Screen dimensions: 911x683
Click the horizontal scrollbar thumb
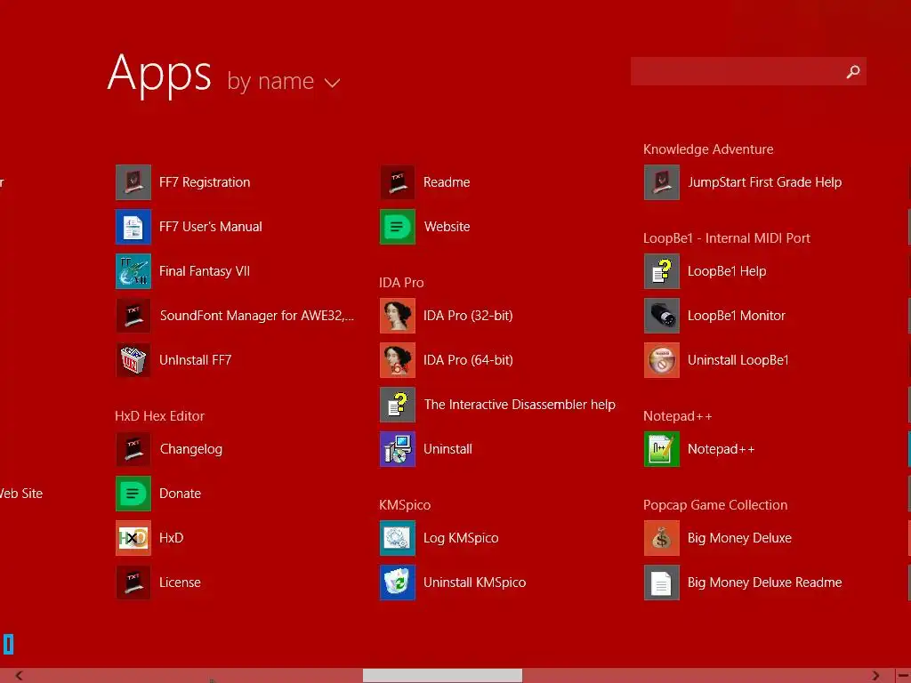click(x=442, y=676)
